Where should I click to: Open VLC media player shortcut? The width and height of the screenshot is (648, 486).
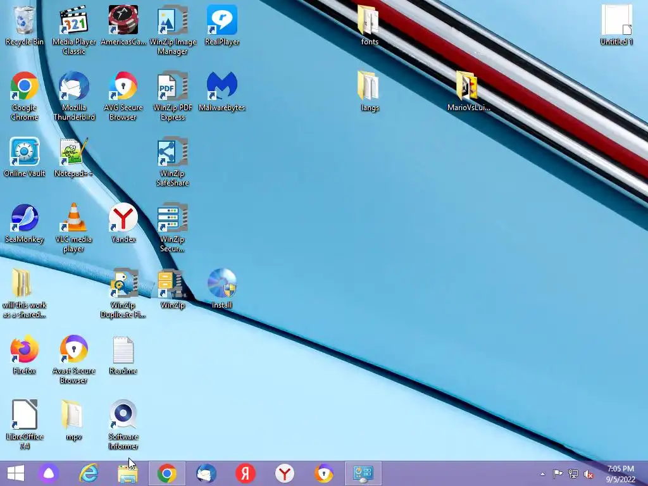click(x=73, y=228)
